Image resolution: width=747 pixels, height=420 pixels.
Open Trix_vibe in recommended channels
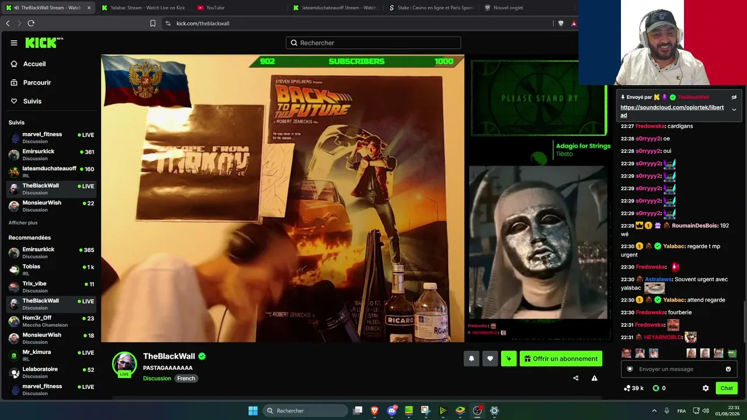[x=51, y=286]
